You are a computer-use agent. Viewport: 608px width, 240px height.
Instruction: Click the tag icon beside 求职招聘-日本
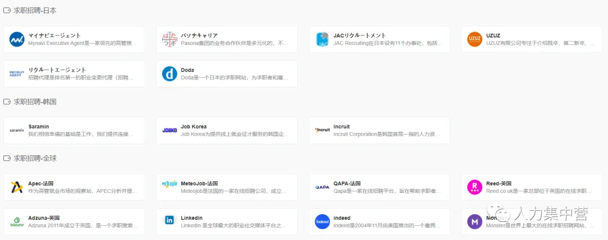7,11
